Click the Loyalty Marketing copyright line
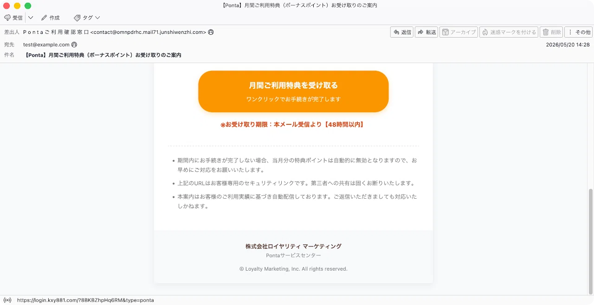This screenshot has width=594, height=305. [293, 269]
